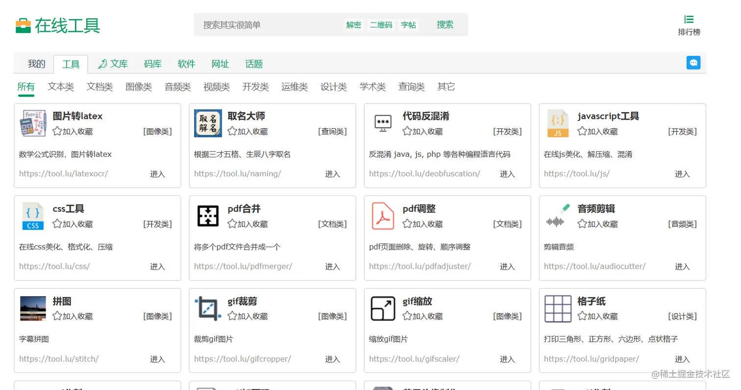
Task: Open the https://tool.lu/css/ link
Action: pos(54,267)
